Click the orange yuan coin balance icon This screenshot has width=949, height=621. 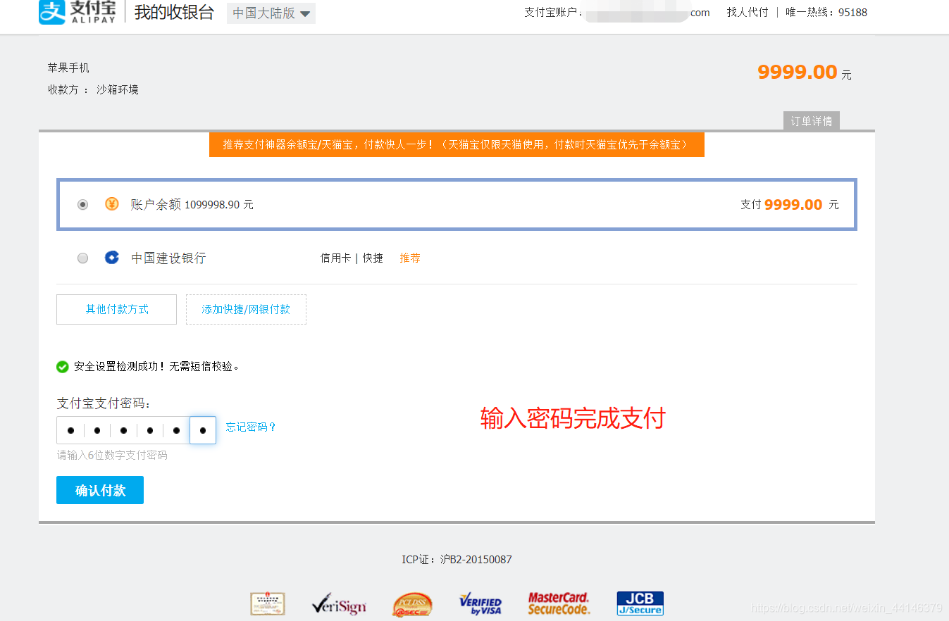click(x=112, y=204)
